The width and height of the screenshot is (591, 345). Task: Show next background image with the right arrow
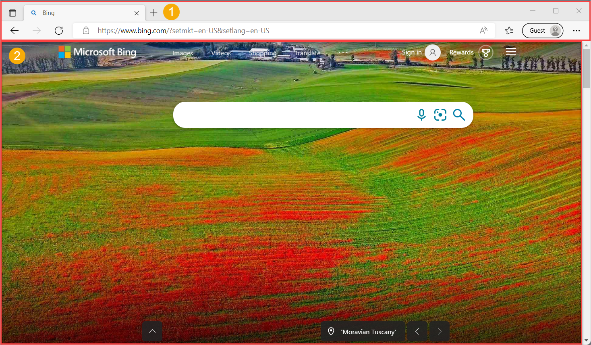439,331
